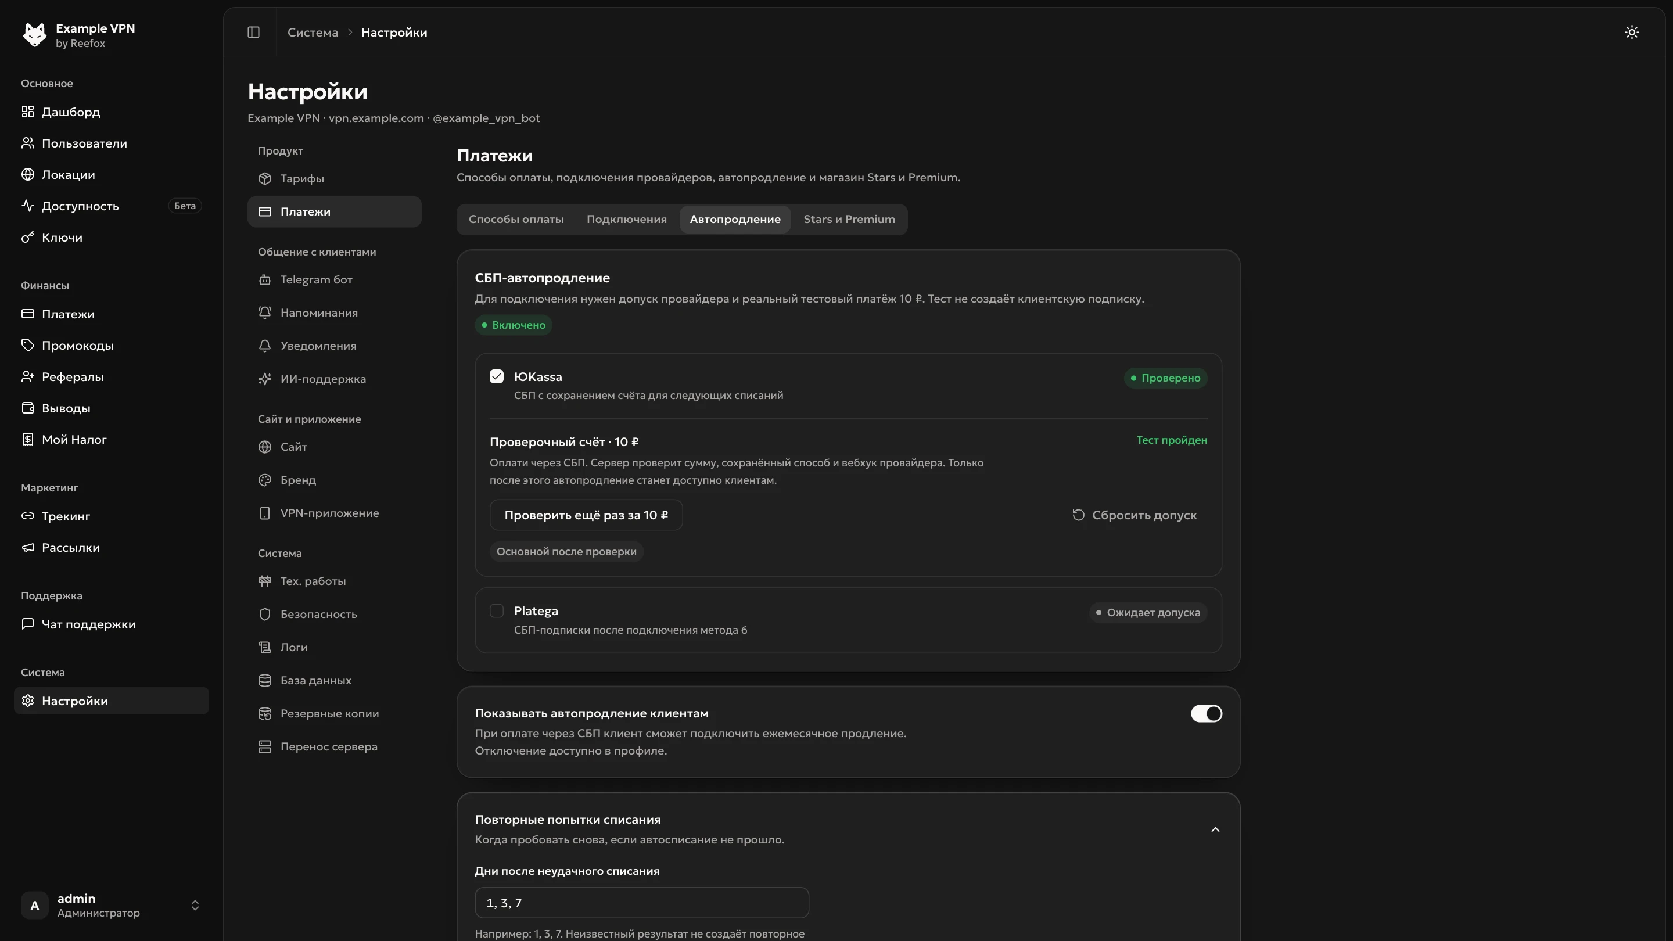The width and height of the screenshot is (1673, 941).
Task: Open Трекинг under Маркетинг
Action: click(111, 516)
